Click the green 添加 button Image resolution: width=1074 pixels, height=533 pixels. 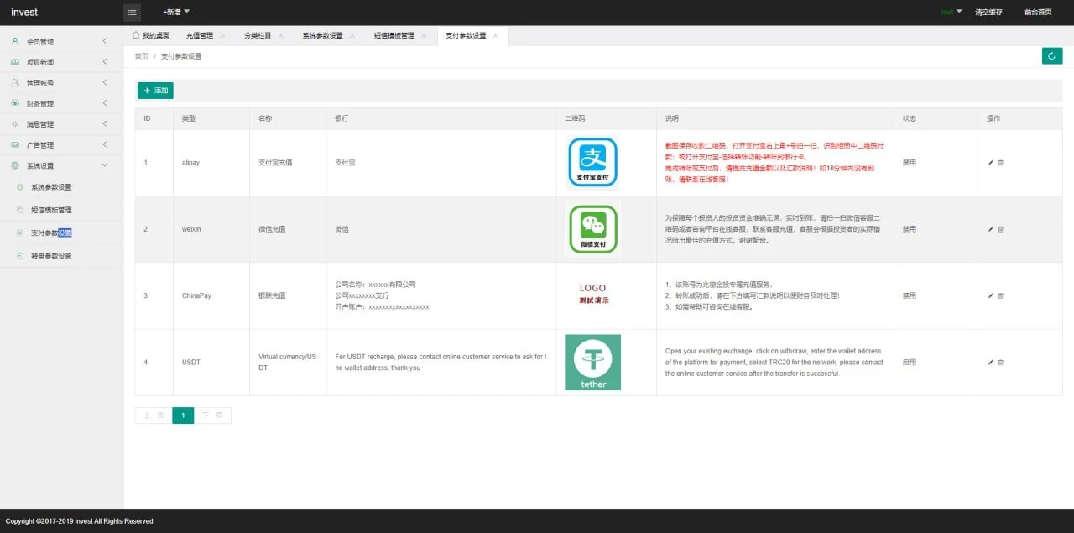pos(155,91)
